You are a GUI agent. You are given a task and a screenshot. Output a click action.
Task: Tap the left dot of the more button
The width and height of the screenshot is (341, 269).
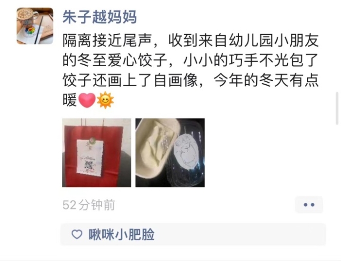[x=305, y=205]
